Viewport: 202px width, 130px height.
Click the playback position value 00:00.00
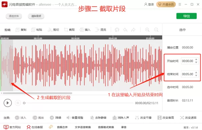[x=188, y=48]
